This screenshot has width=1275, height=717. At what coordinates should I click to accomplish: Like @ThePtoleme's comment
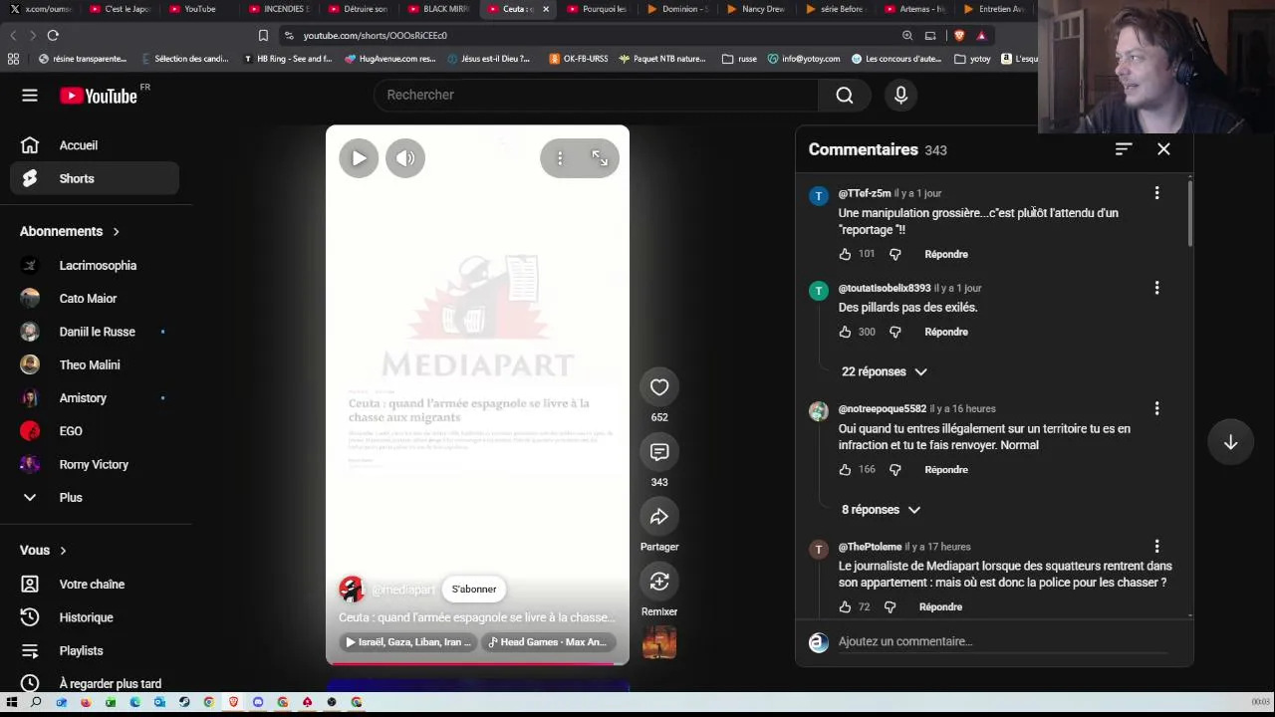845,607
